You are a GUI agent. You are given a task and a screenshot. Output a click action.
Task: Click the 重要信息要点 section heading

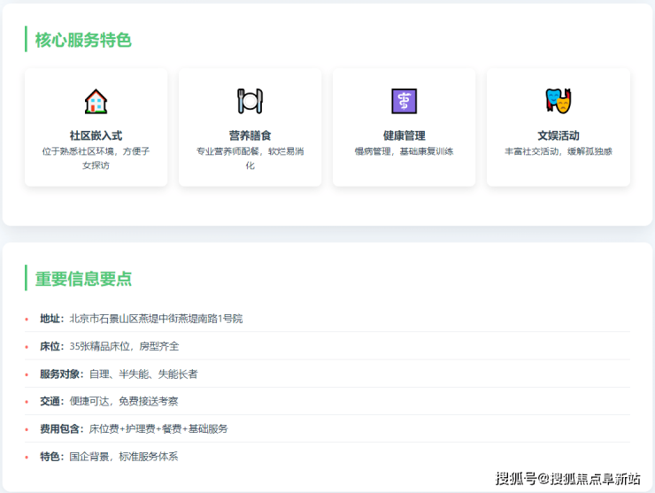(x=83, y=278)
